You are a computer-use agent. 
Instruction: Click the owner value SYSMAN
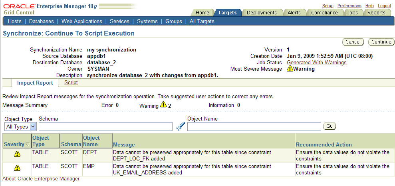[98, 69]
